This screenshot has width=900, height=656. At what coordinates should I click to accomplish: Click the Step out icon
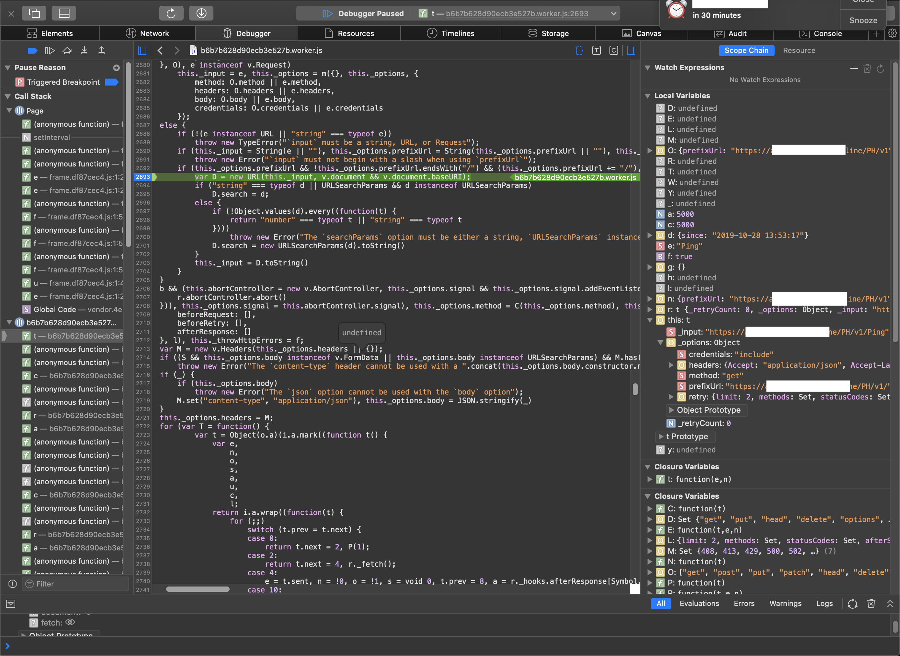coord(102,50)
